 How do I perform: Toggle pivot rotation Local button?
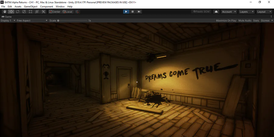tap(68, 12)
